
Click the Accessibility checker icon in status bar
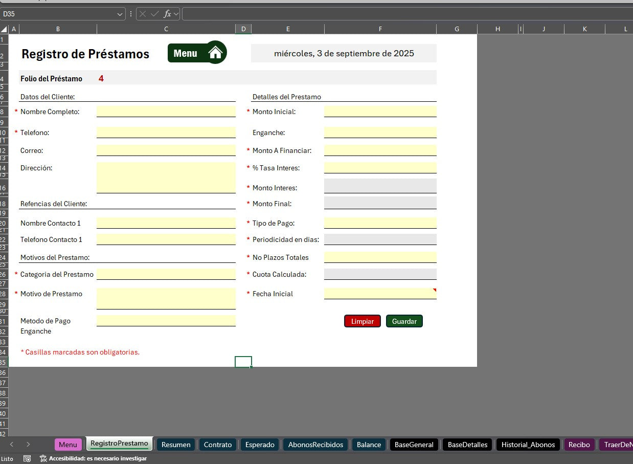point(43,458)
